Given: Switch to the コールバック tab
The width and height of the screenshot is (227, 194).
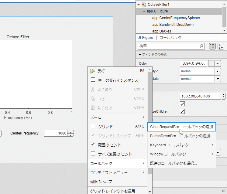Looking at the screenshot, I should pos(170,38).
